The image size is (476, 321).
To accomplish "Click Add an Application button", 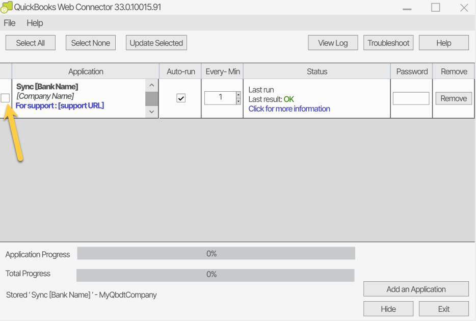I will point(416,289).
